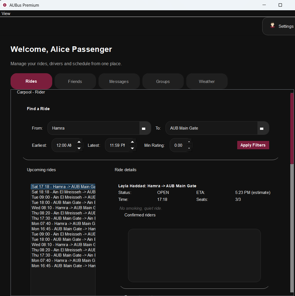
Task: Select first Tue 18:00 AUB Main Gate ride
Action: click(63, 202)
